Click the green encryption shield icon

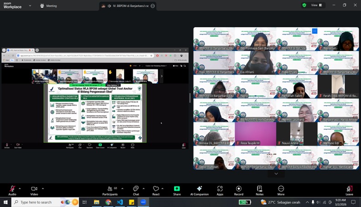(304, 5)
